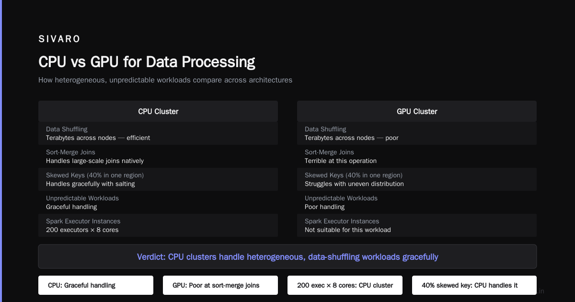Click the CPU Data Shuffling efficient row

[158, 133]
